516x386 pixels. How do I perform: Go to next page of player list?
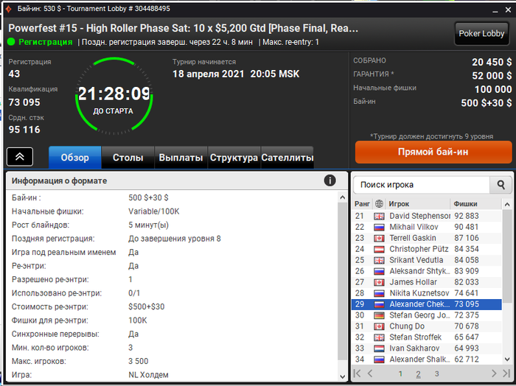(x=494, y=373)
